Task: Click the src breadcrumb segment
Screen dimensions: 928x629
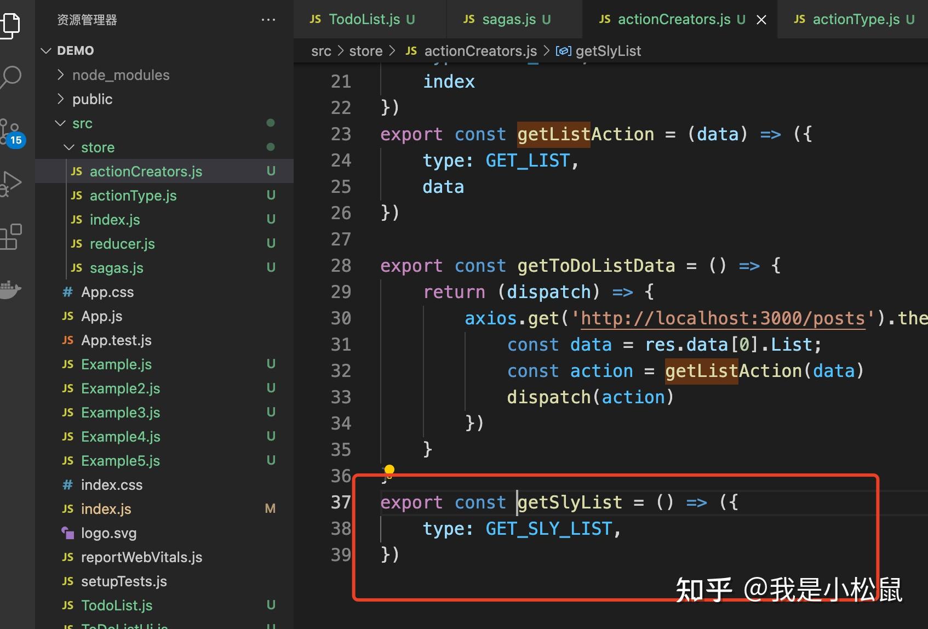Action: click(321, 51)
